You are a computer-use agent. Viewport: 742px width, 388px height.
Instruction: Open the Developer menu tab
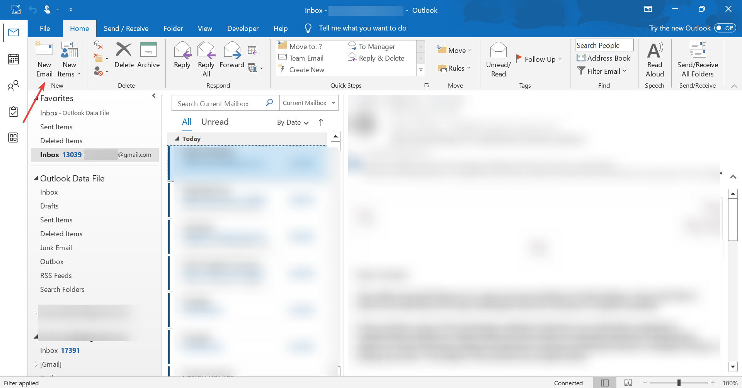point(243,28)
